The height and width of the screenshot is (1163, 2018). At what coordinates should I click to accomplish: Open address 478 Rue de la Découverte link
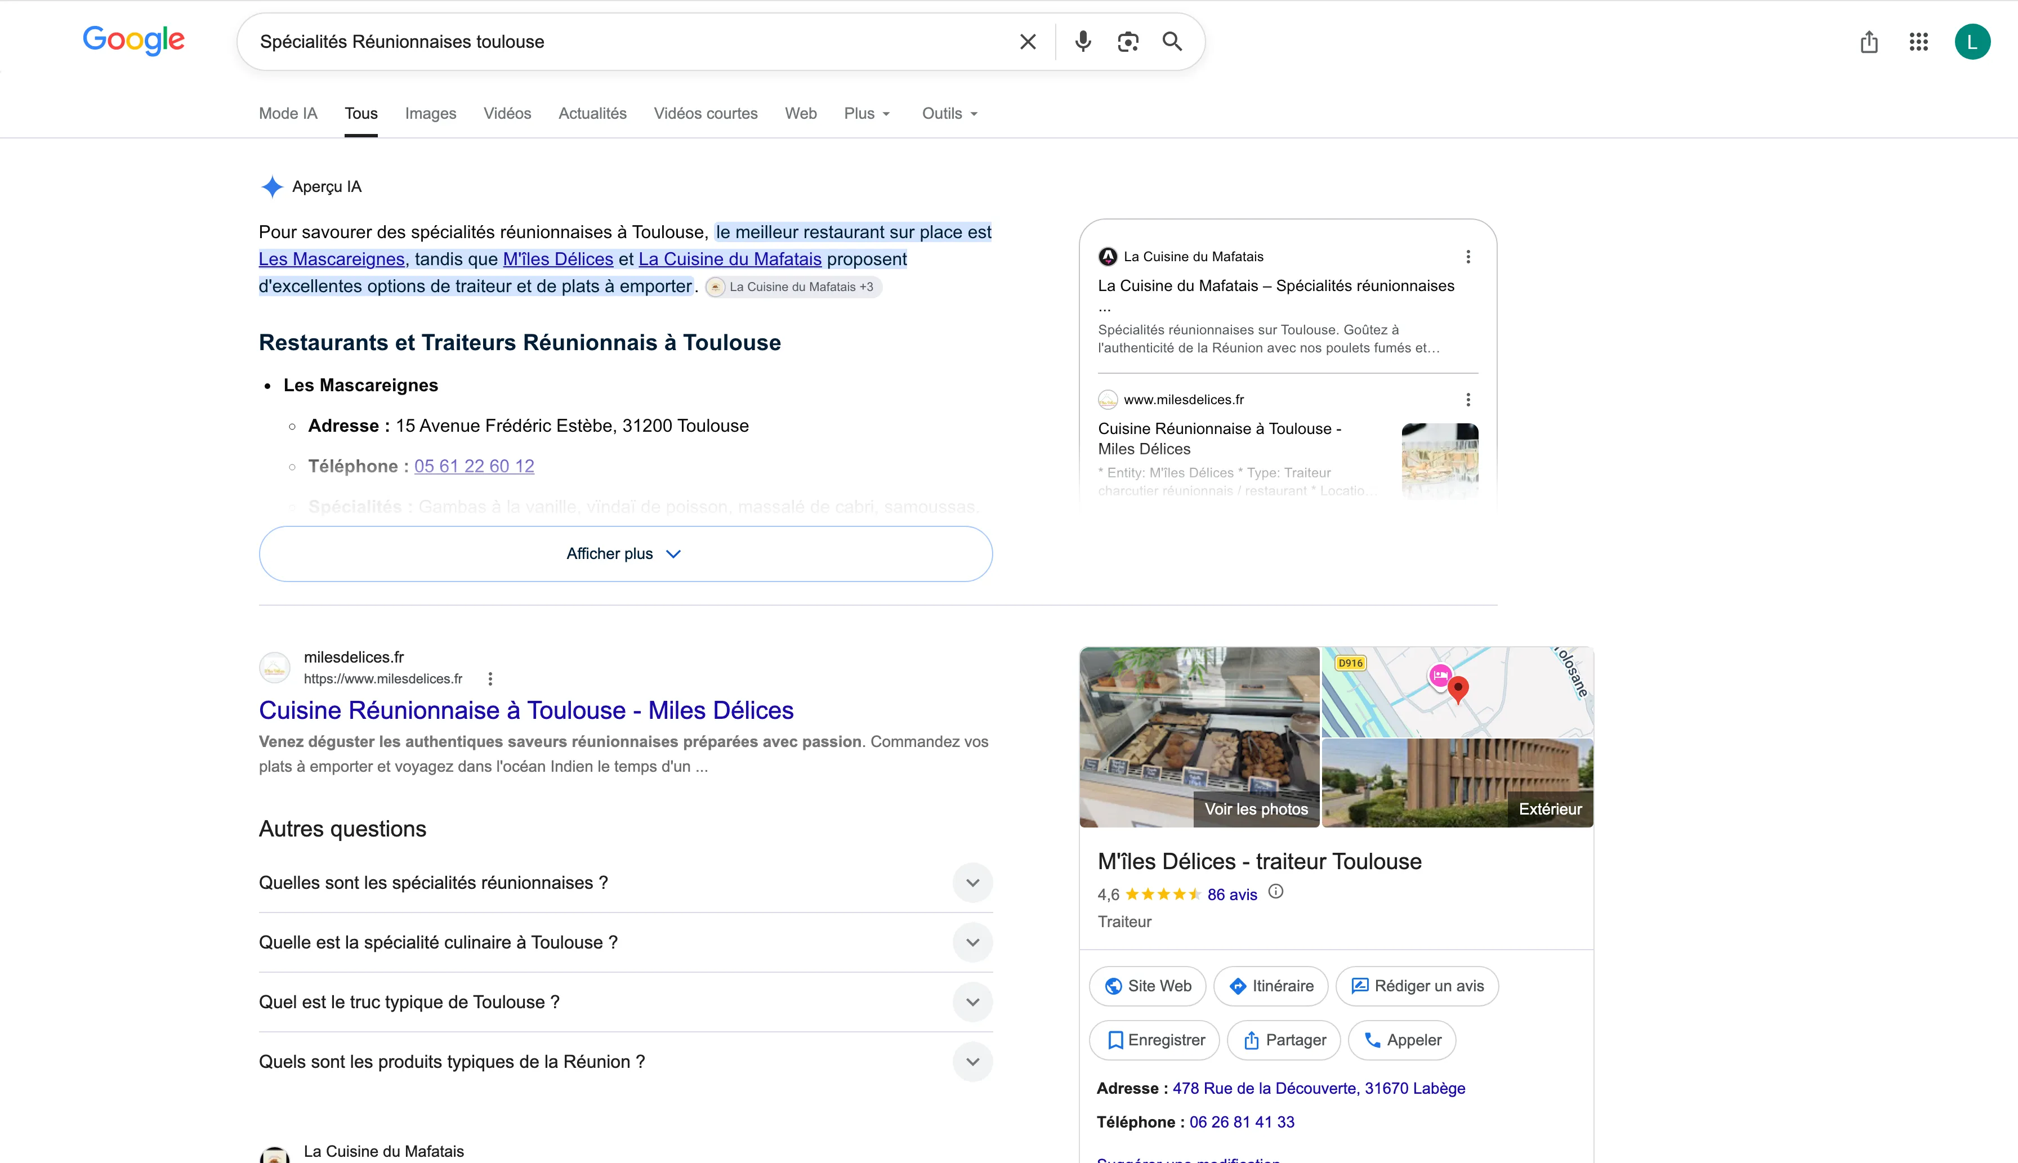[1318, 1088]
